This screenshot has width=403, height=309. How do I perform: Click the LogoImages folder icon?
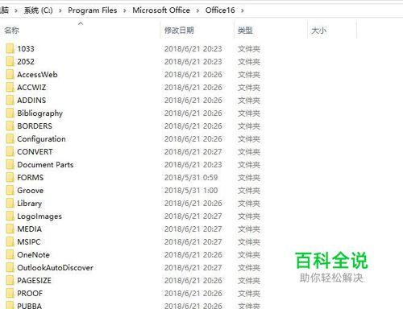point(10,216)
